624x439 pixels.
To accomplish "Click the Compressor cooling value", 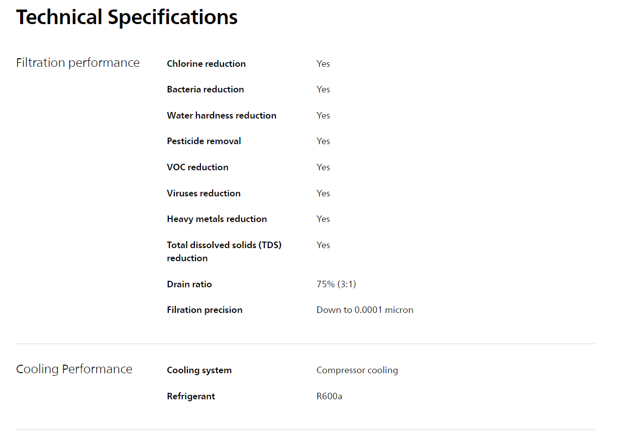I will [357, 370].
